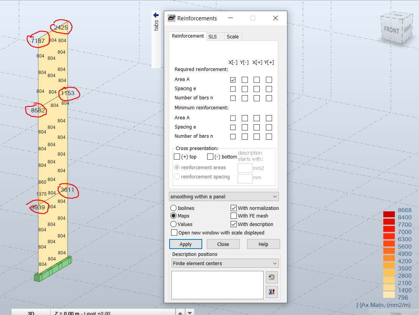Click the yellow undo arrow button below Description positions

pos(272,277)
